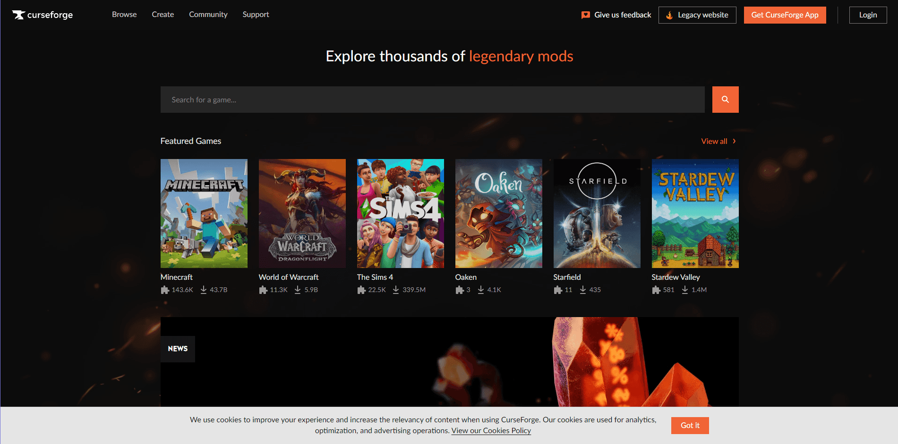The image size is (898, 444).
Task: Click the Minecraft mods puzzle piece icon
Action: tap(165, 290)
